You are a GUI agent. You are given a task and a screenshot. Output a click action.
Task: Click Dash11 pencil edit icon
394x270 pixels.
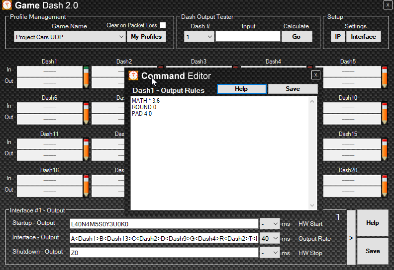86,150
